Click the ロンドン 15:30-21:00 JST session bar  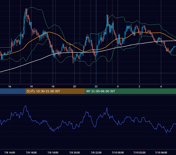click(x=55, y=91)
